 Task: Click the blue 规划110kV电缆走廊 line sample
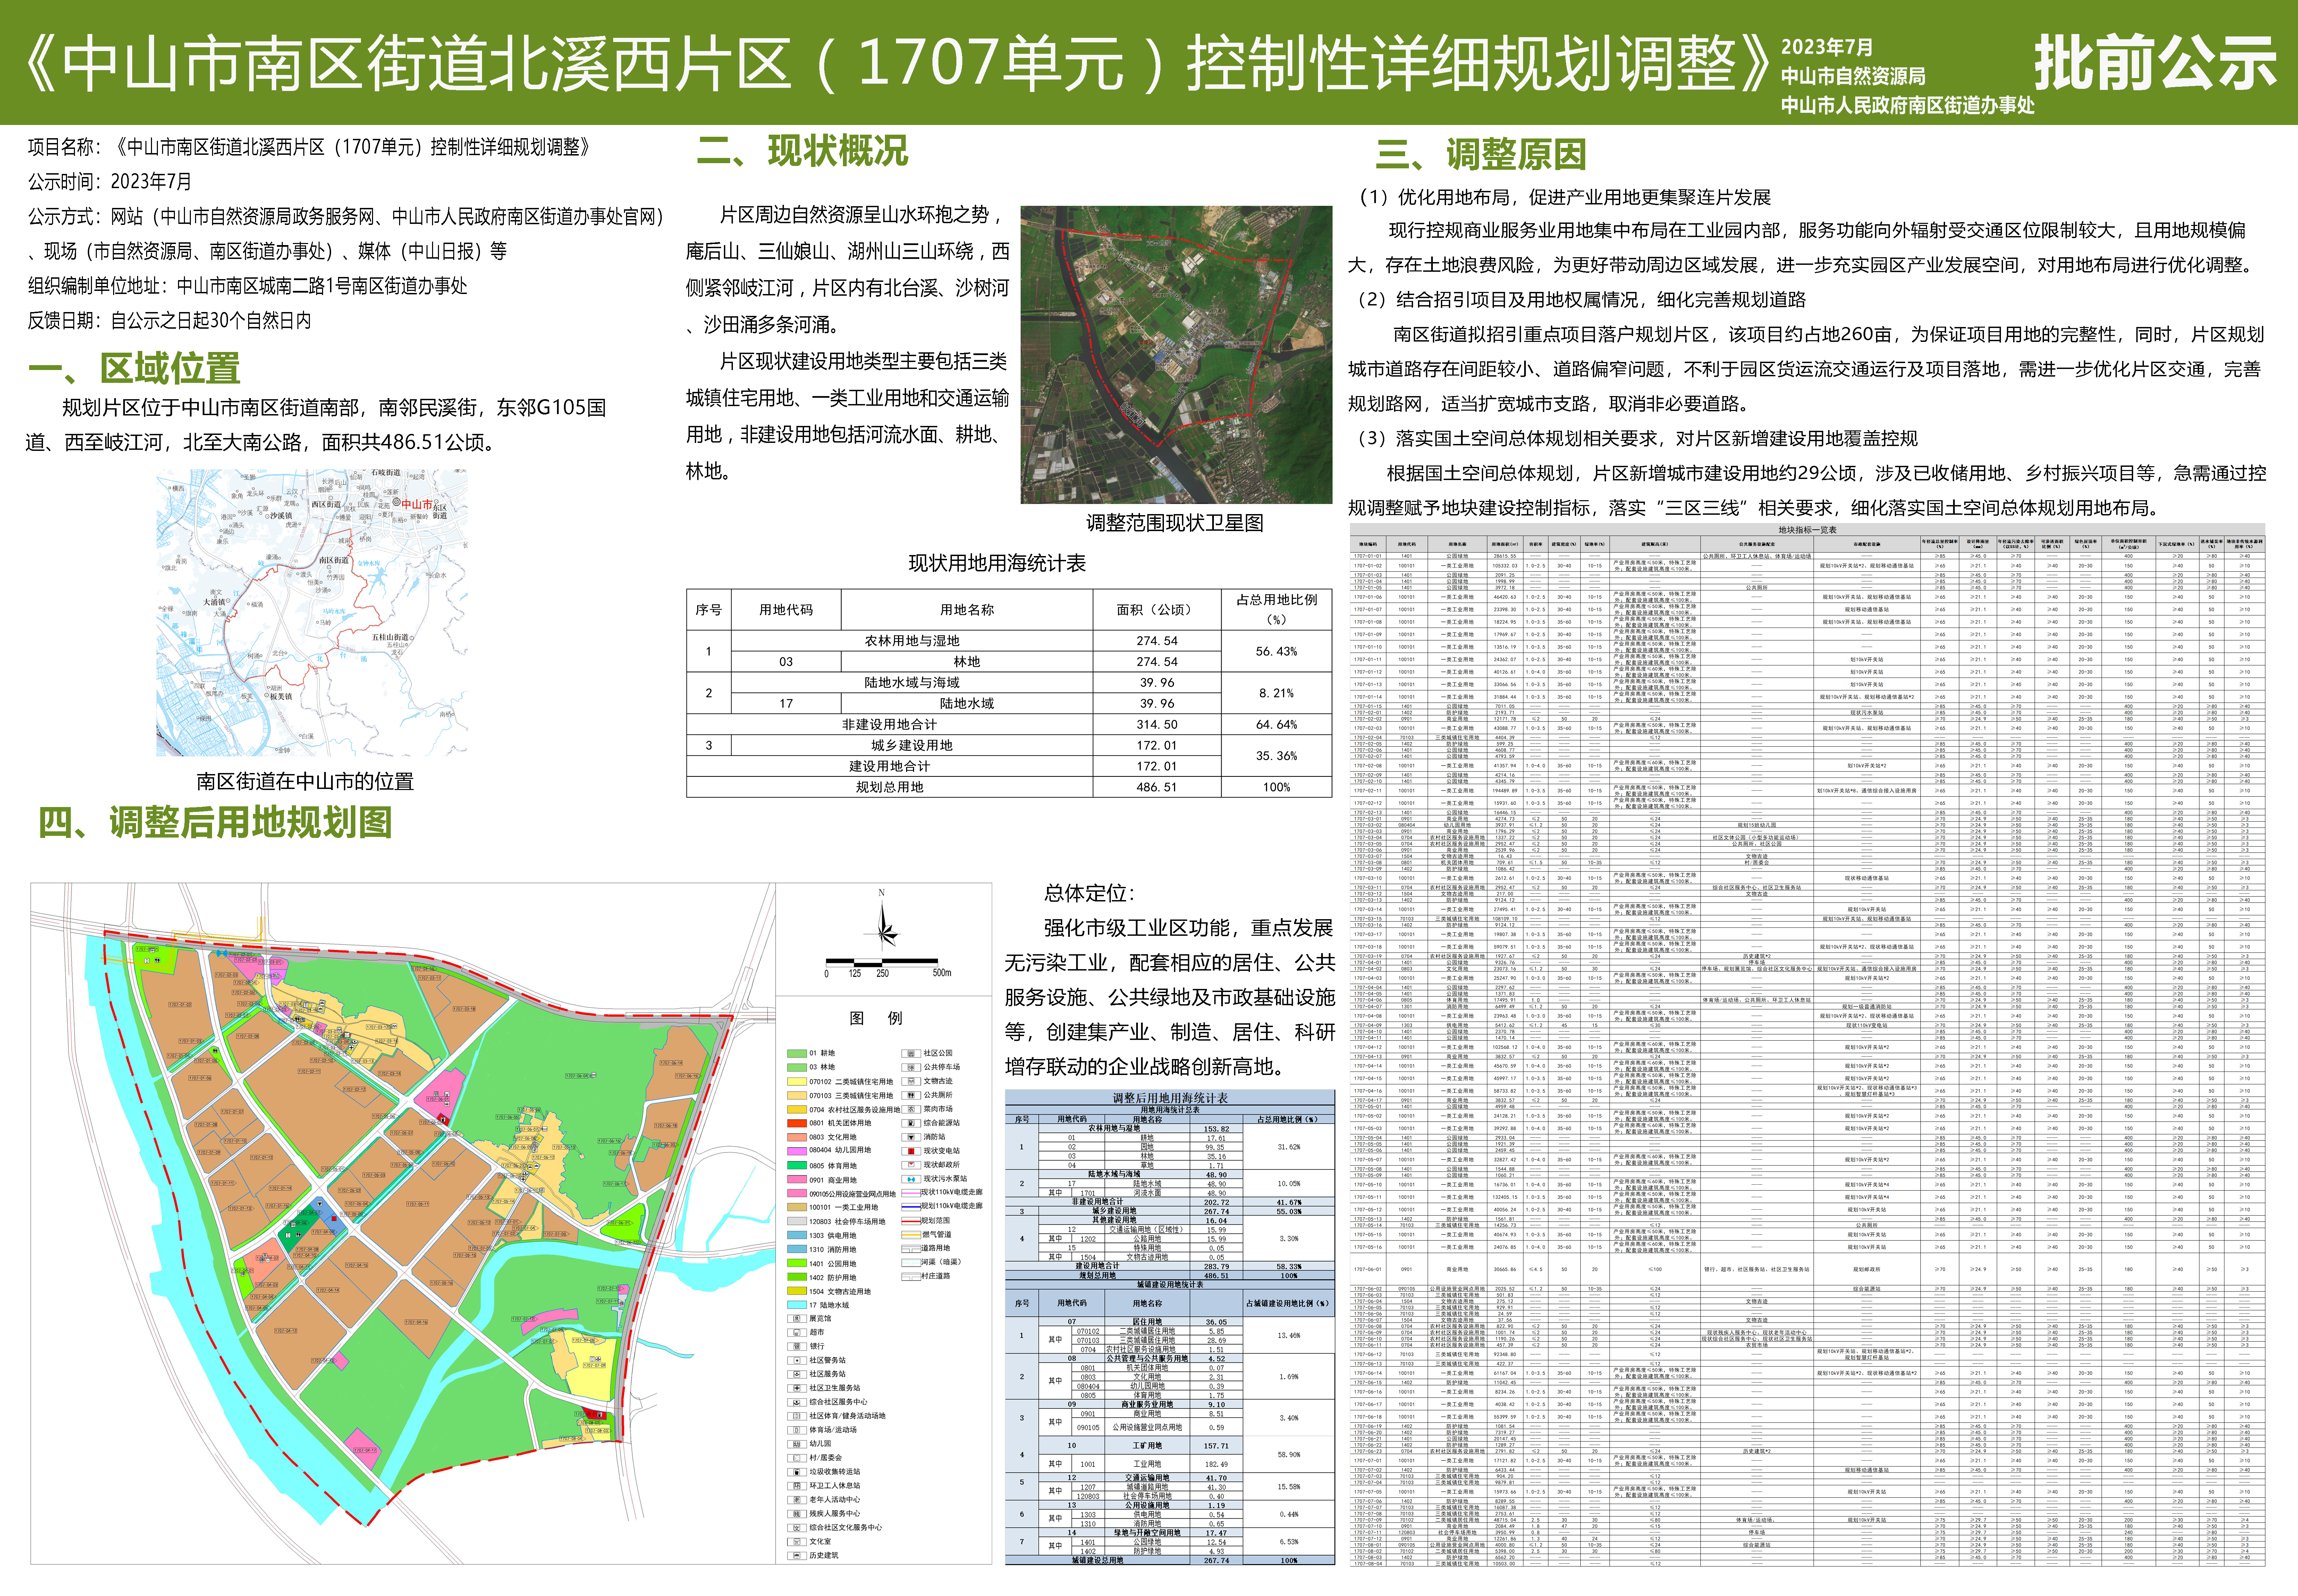click(912, 1207)
